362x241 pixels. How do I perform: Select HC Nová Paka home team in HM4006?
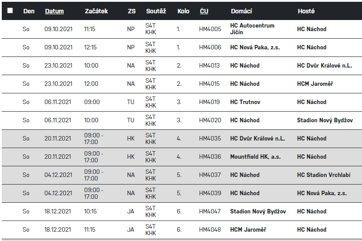[255, 48]
